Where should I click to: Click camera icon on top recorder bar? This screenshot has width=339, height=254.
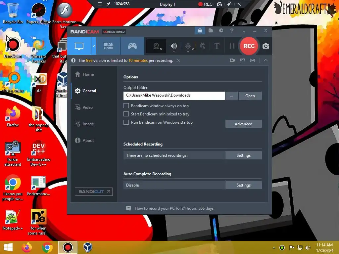tap(220, 4)
